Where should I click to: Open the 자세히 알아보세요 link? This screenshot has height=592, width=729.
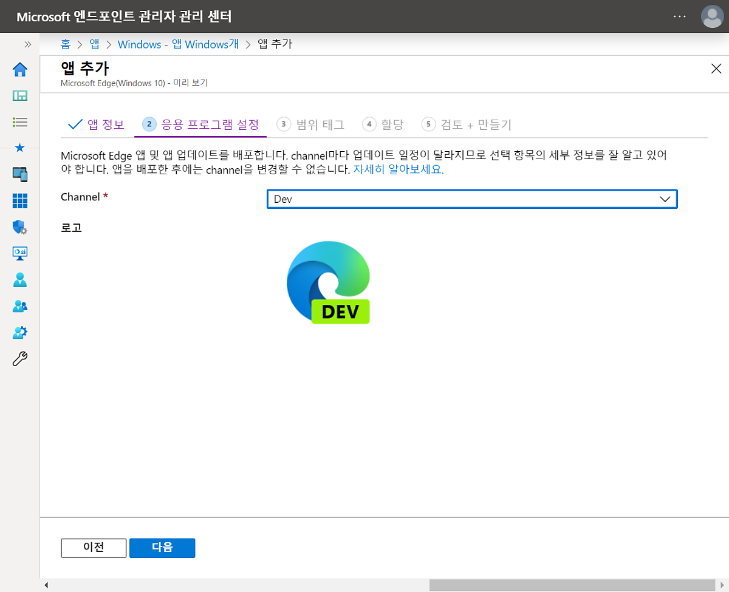click(x=399, y=170)
